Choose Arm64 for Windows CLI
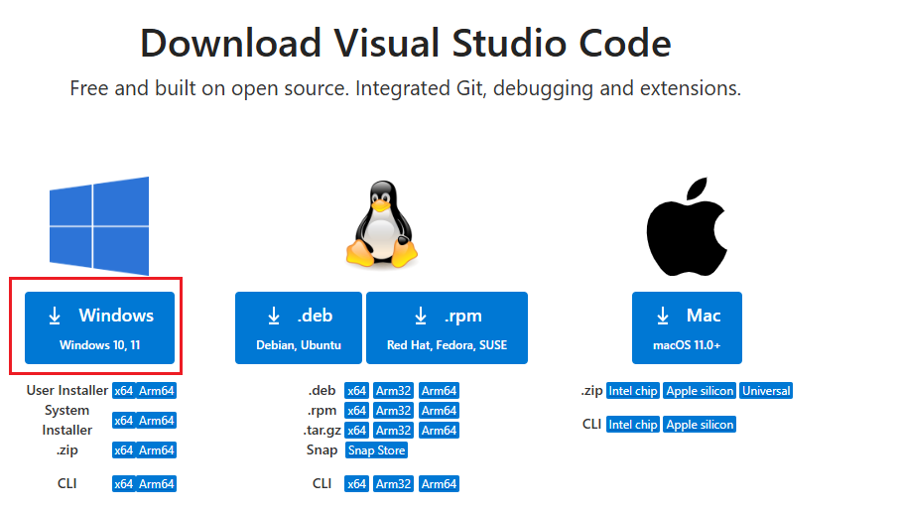 156,484
